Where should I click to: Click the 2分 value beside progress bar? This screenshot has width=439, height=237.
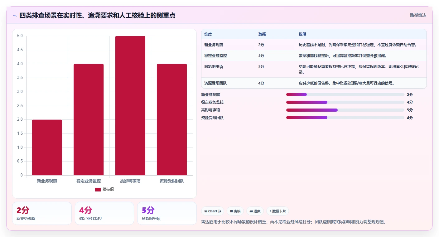coord(410,95)
